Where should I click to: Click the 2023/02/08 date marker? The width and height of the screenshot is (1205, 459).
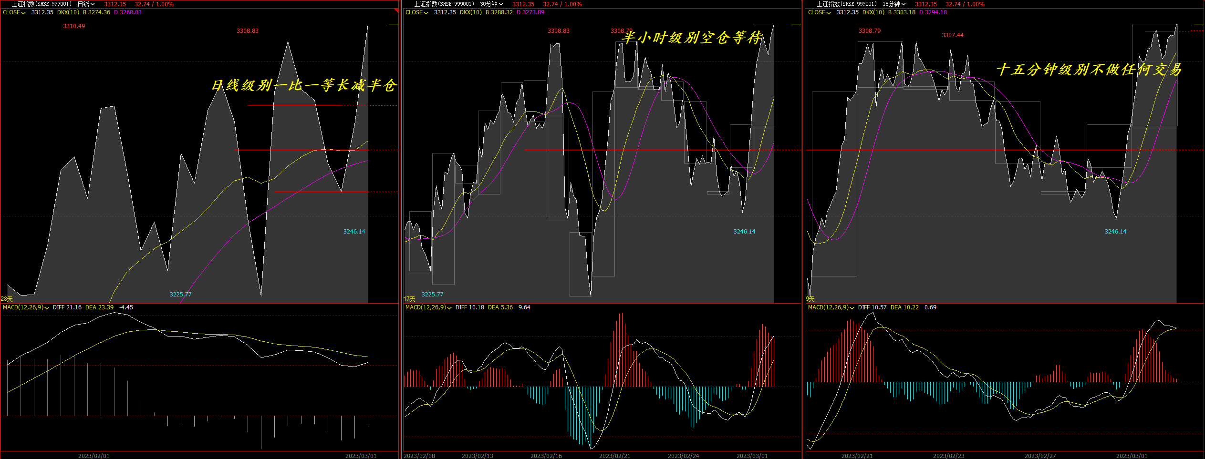click(x=419, y=456)
